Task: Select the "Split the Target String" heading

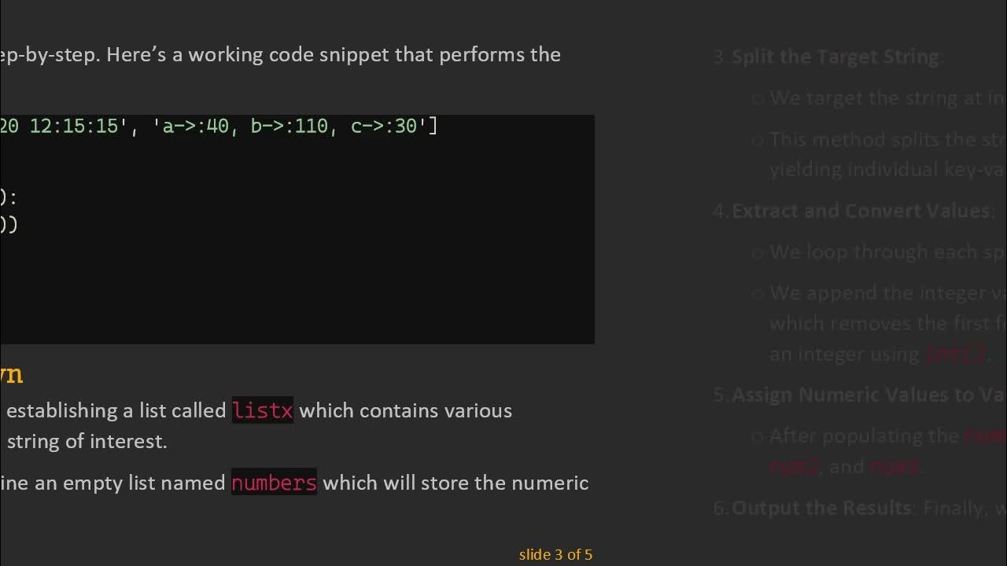Action: pos(835,57)
